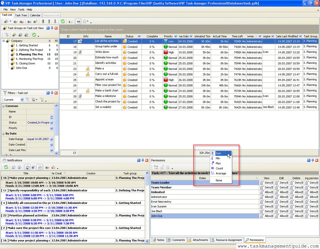This screenshot has height=249, width=320.
Task: Click the funnel icon in Task Groups toolbar
Action: [x=7, y=35]
